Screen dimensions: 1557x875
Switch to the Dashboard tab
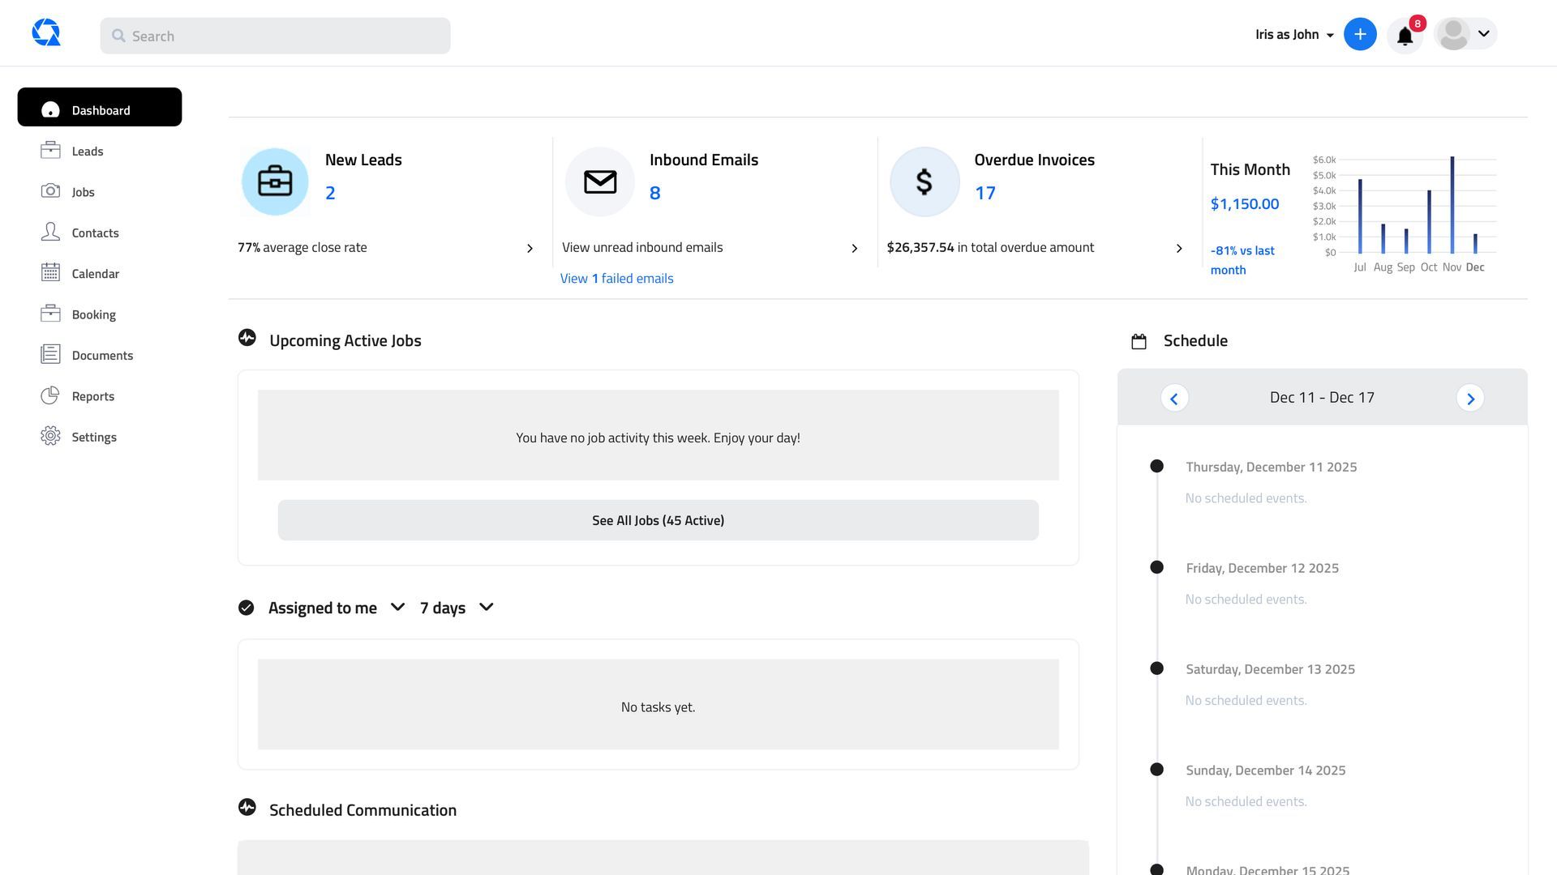click(x=100, y=109)
